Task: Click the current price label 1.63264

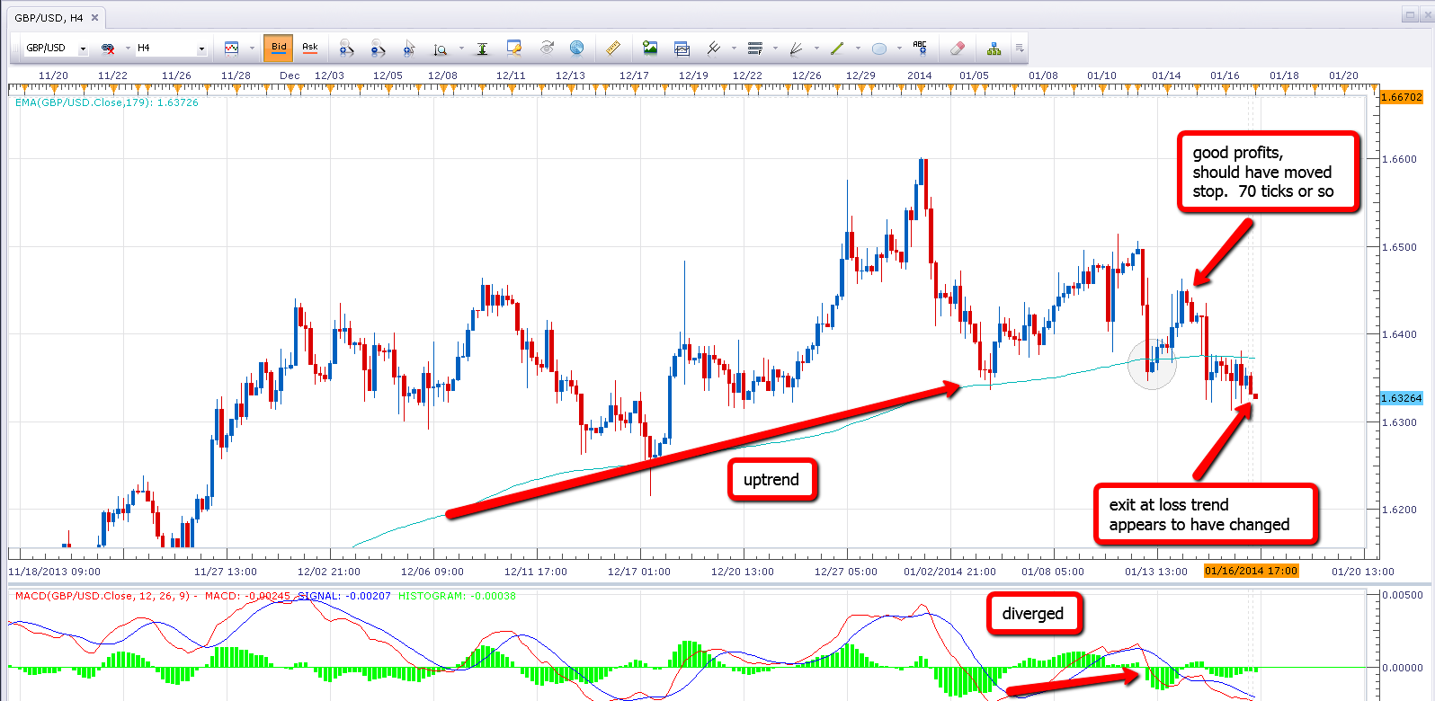Action: (x=1402, y=398)
